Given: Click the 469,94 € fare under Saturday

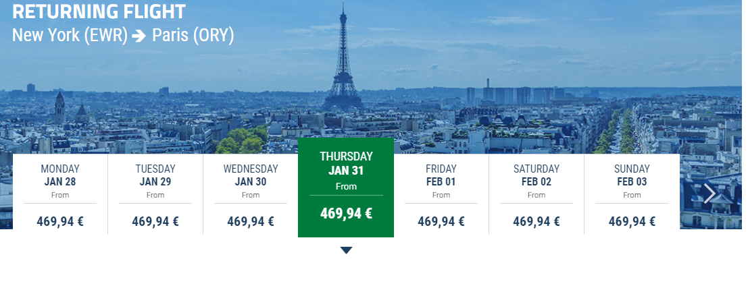Looking at the screenshot, I should point(537,221).
